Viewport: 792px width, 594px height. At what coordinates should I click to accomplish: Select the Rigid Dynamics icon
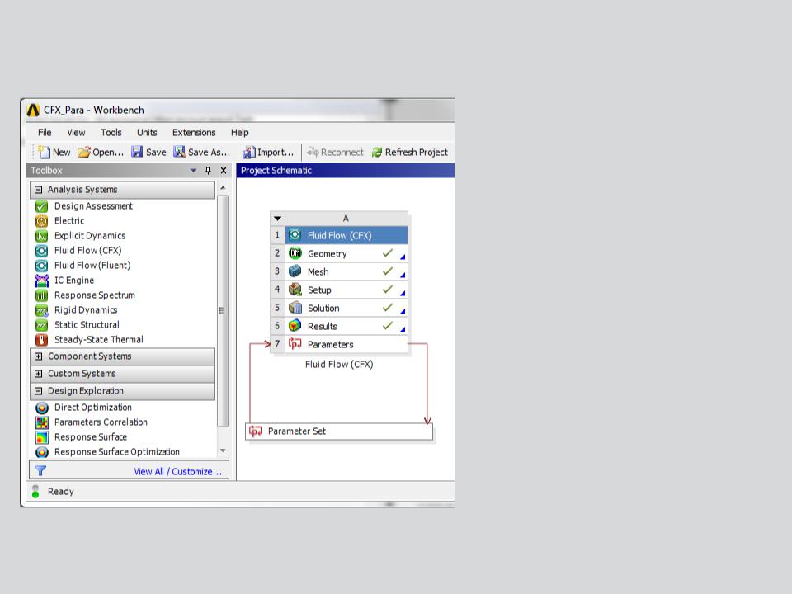(42, 310)
